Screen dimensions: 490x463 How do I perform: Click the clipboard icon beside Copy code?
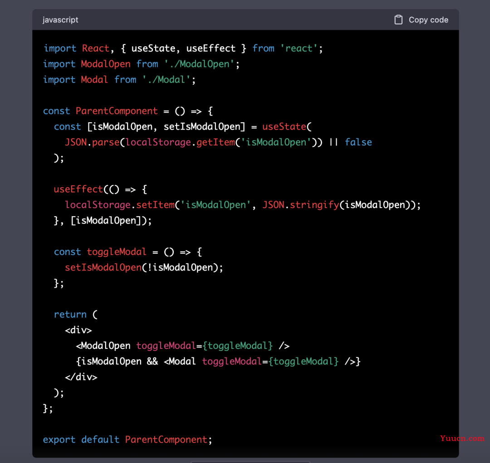(x=398, y=19)
